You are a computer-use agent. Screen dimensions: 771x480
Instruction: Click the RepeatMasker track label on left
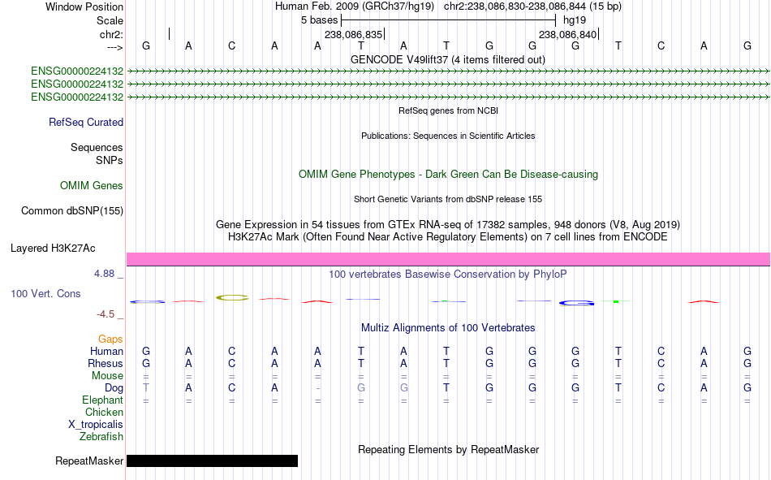pyautogui.click(x=89, y=461)
